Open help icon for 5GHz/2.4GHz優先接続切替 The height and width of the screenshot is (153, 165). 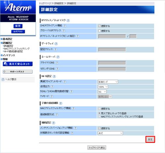click(71, 92)
